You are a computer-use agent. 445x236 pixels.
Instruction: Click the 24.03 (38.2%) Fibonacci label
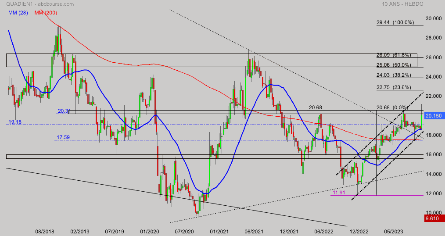394,75
